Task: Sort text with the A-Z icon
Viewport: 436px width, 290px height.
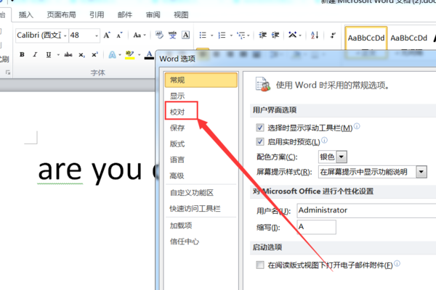Action: point(315,36)
